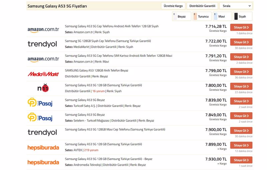Click 'Satıcı: Setelem - Turkcell Mağazası' text
The height and width of the screenshot is (170, 267).
(x=87, y=121)
